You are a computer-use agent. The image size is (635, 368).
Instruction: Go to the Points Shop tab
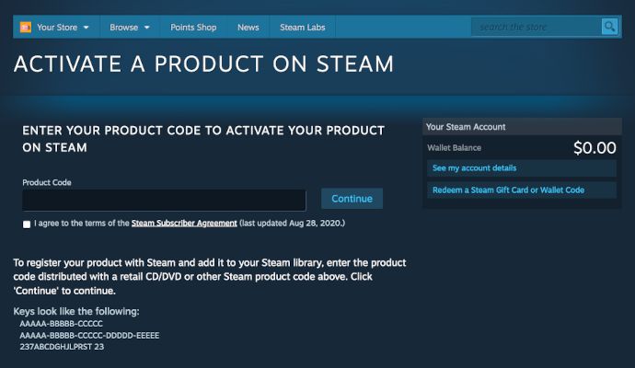[x=193, y=27]
